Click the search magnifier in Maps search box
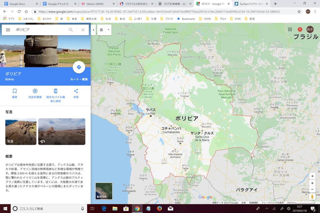Viewport: 320px width, 213px height. tap(71, 30)
